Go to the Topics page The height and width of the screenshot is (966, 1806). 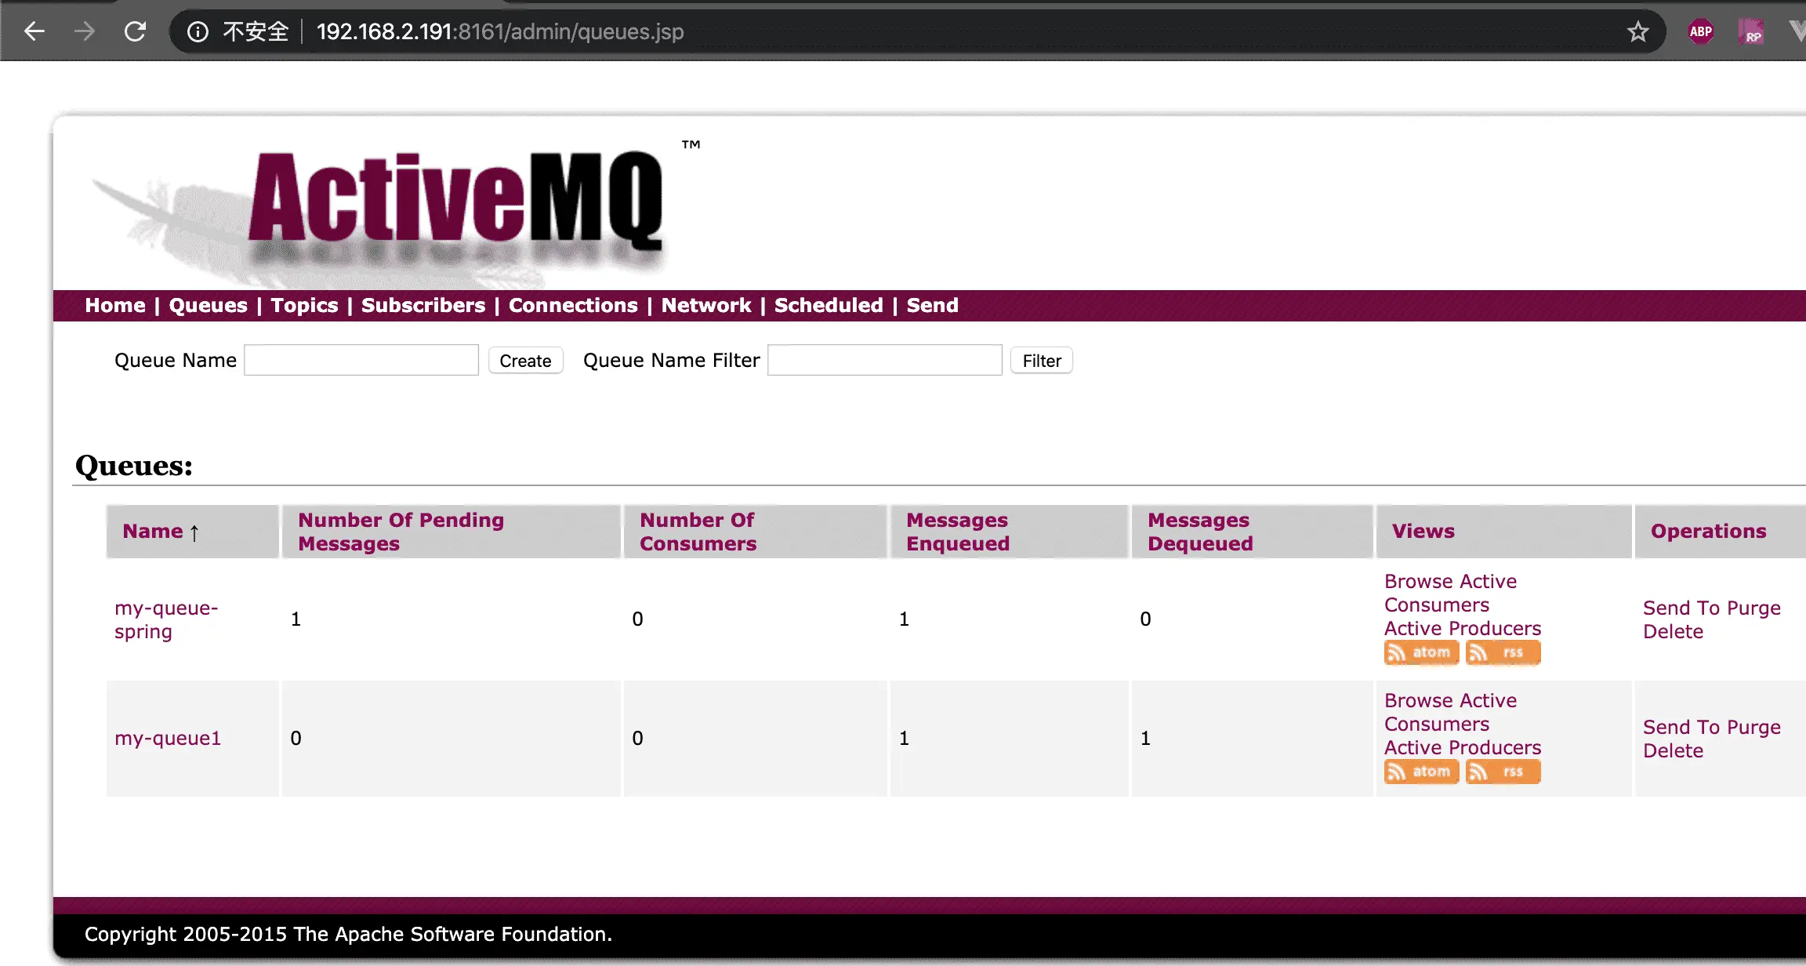pyautogui.click(x=304, y=305)
